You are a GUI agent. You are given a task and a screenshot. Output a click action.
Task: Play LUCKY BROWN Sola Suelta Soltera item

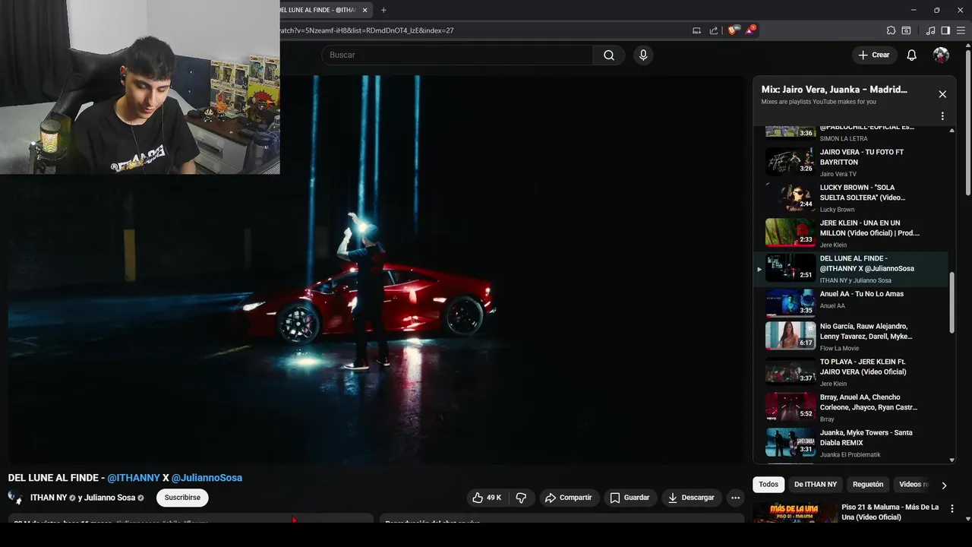click(x=850, y=198)
